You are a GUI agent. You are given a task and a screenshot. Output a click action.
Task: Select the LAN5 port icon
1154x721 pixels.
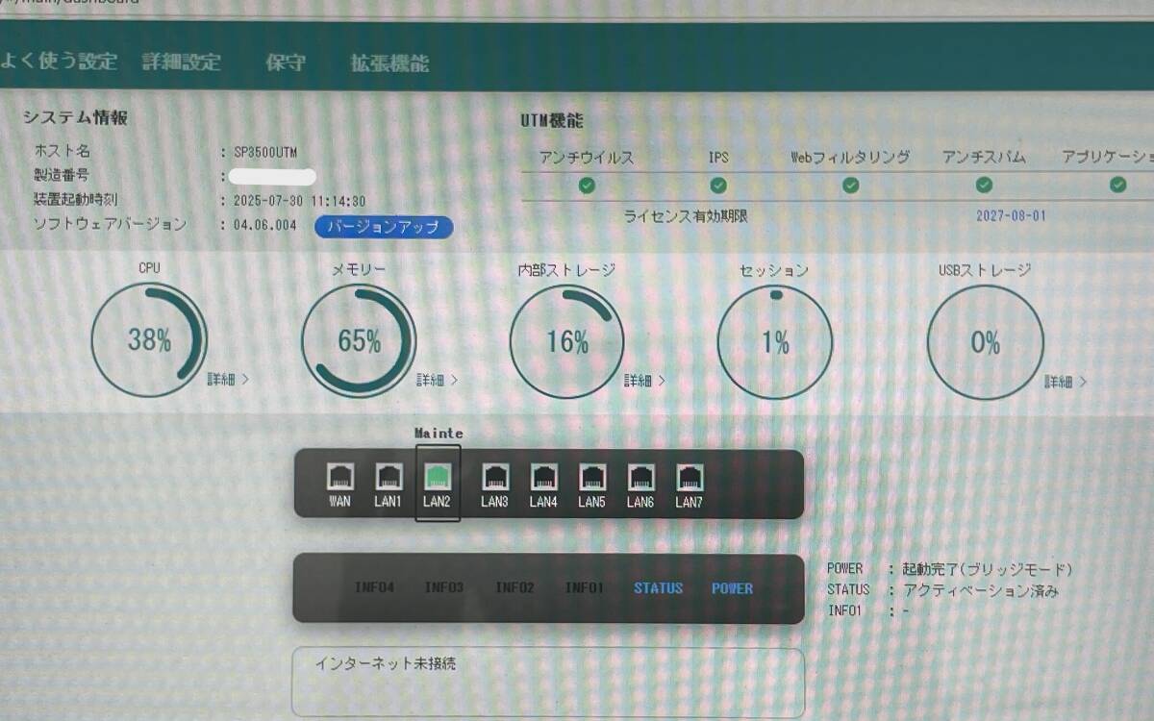592,477
